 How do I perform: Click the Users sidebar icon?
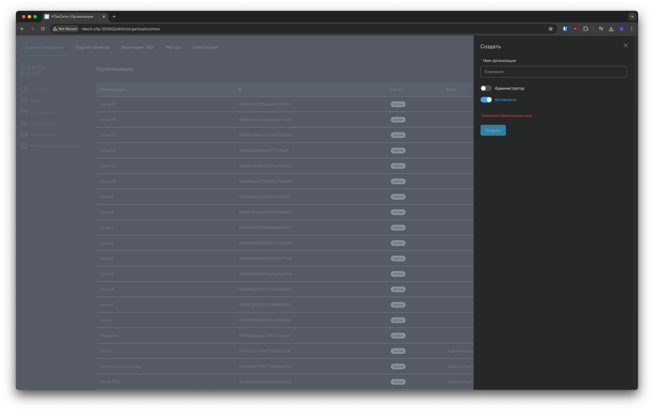24,123
